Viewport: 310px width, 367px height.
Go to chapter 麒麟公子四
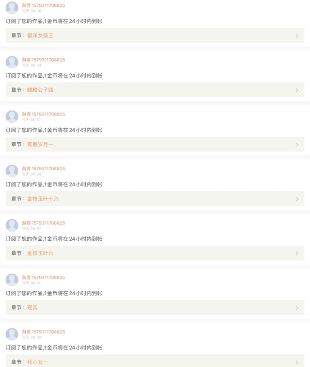(x=40, y=90)
